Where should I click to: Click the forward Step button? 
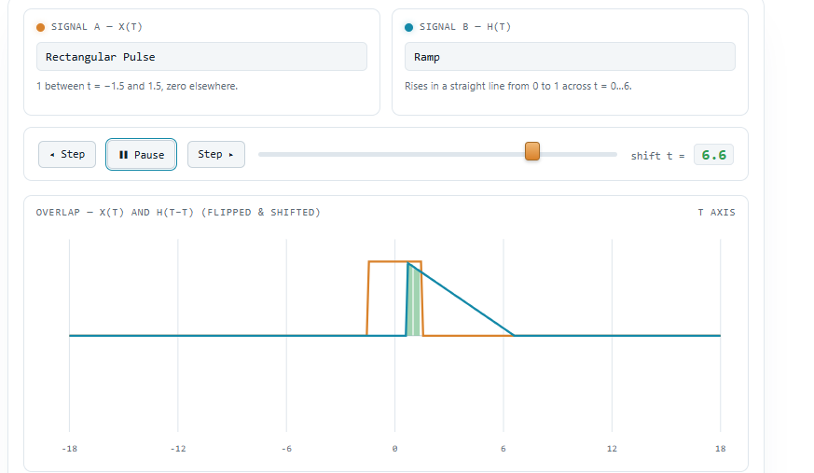(x=216, y=154)
